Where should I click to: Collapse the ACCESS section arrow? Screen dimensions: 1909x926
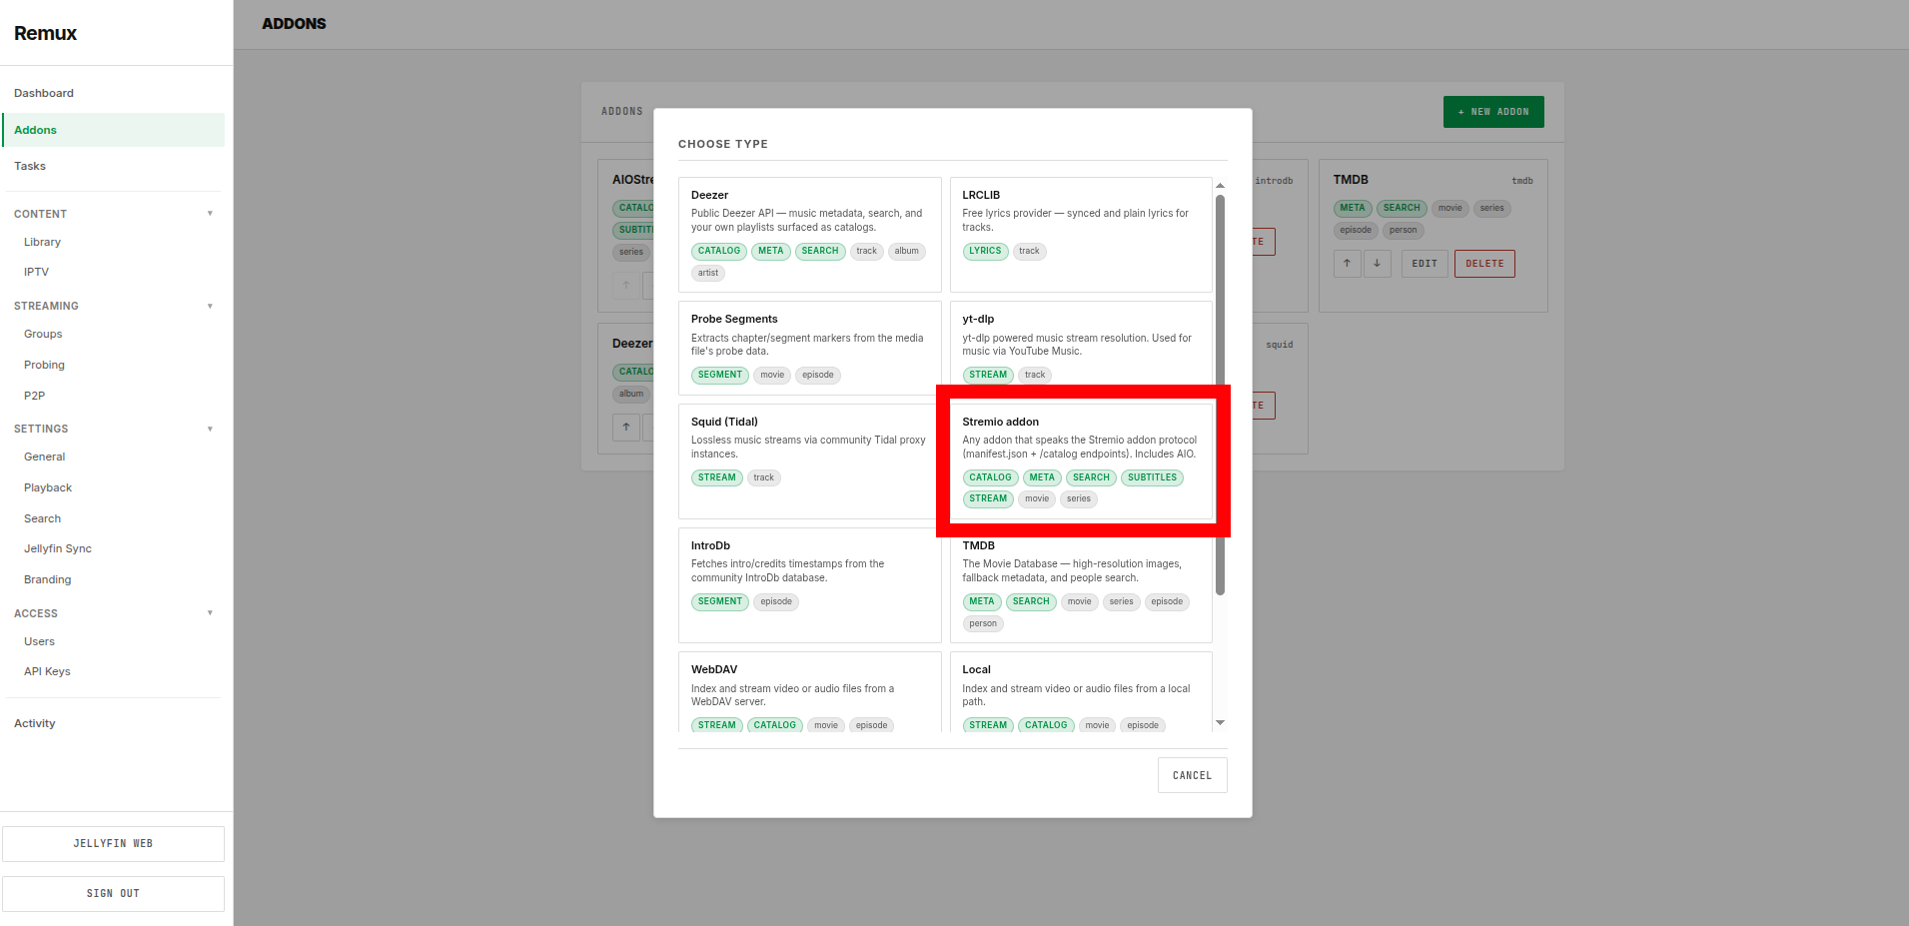pyautogui.click(x=210, y=612)
